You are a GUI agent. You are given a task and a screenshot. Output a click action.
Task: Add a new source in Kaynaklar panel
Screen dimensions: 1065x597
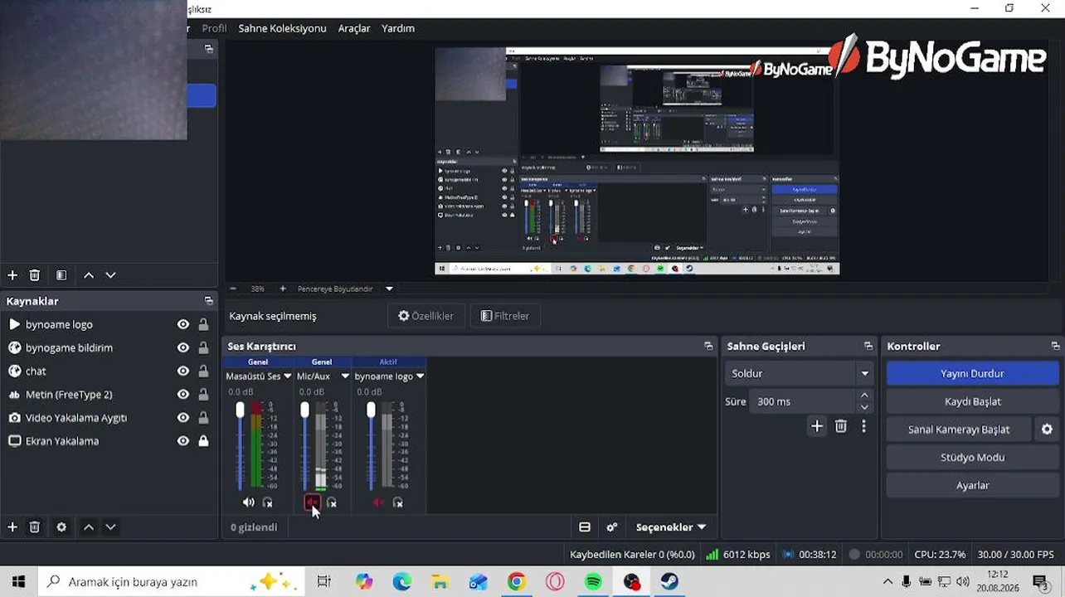coord(12,527)
